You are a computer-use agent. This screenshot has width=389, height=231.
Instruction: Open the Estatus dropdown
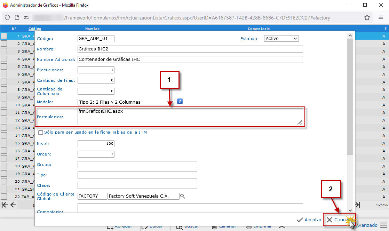coord(281,39)
